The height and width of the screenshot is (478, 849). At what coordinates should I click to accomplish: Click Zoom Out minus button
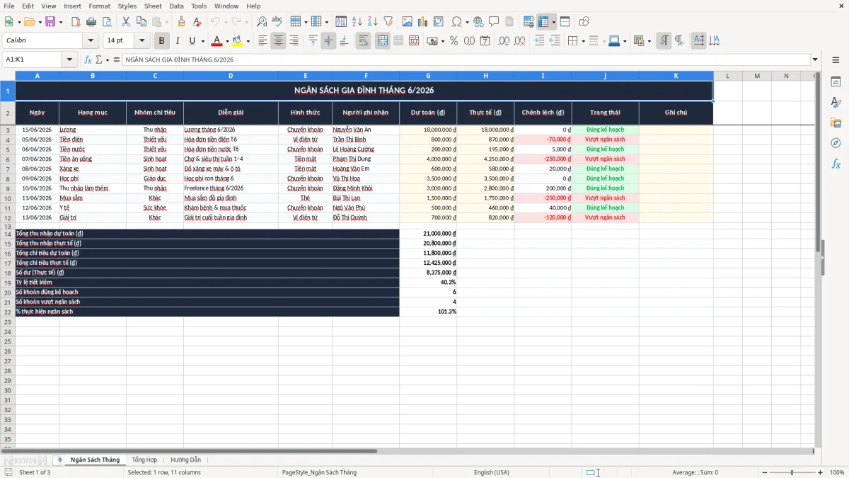click(764, 472)
